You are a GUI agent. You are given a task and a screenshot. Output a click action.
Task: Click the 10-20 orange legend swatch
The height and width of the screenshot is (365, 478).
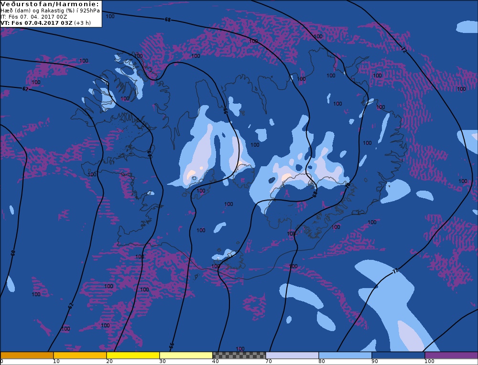[x=80, y=355]
